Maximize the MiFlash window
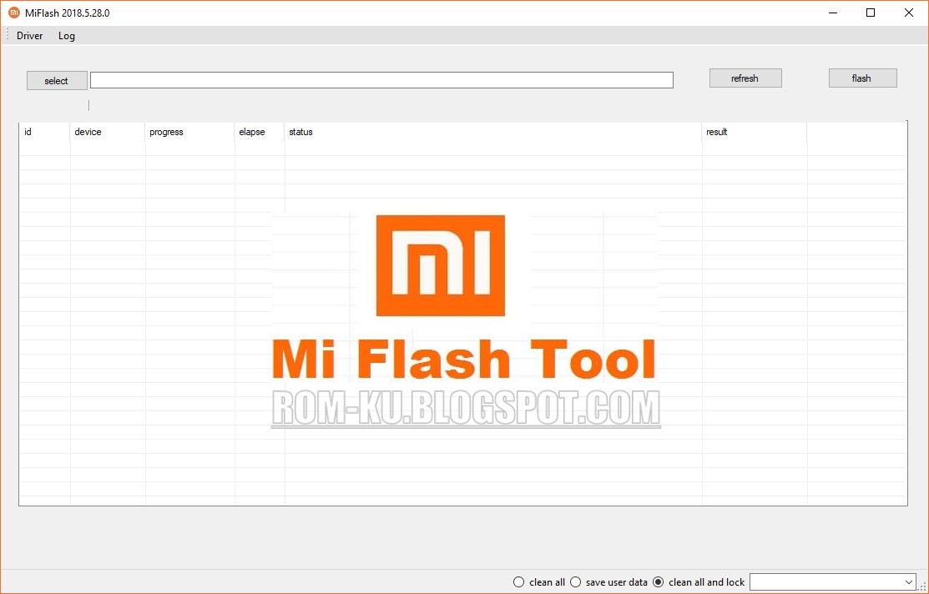The width and height of the screenshot is (929, 594). tap(871, 13)
